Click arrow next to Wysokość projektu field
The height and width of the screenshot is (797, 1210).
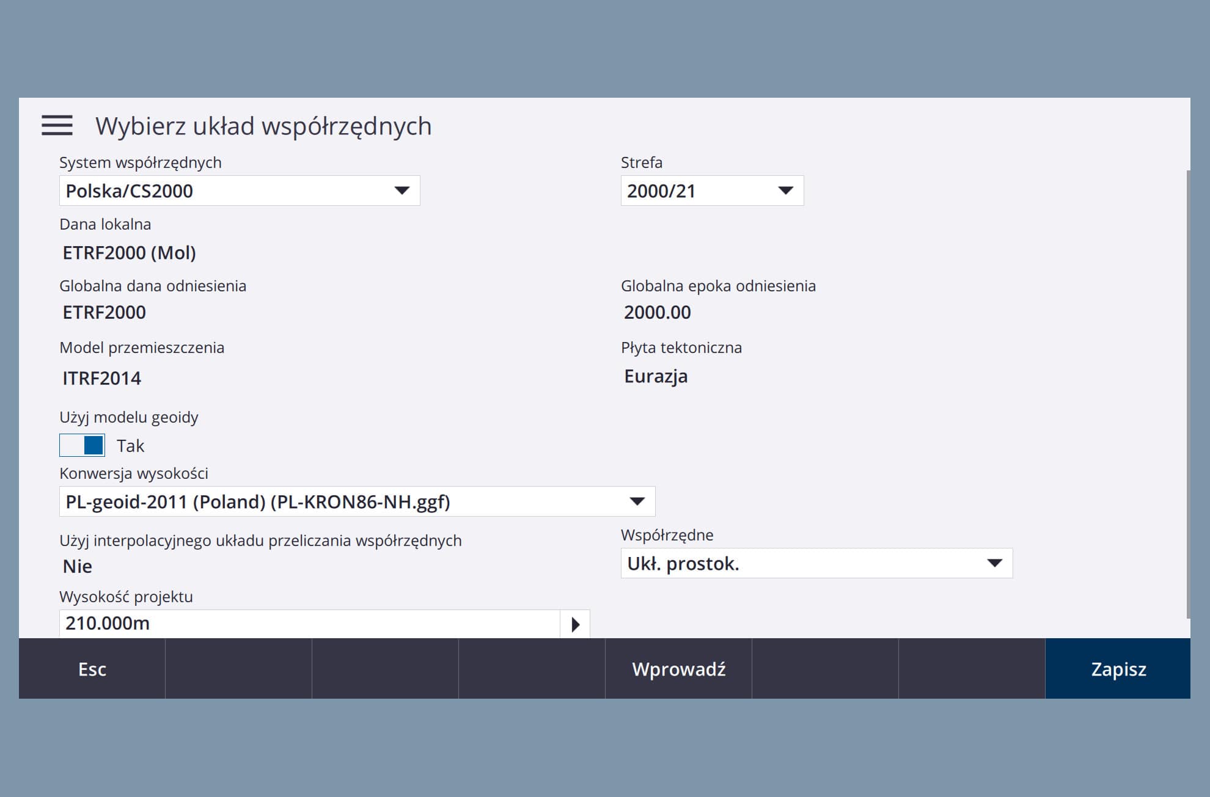[x=575, y=624]
